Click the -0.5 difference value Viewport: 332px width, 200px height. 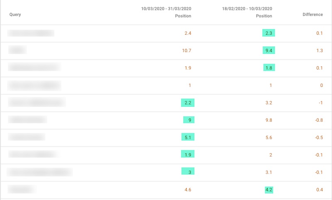pos(318,137)
